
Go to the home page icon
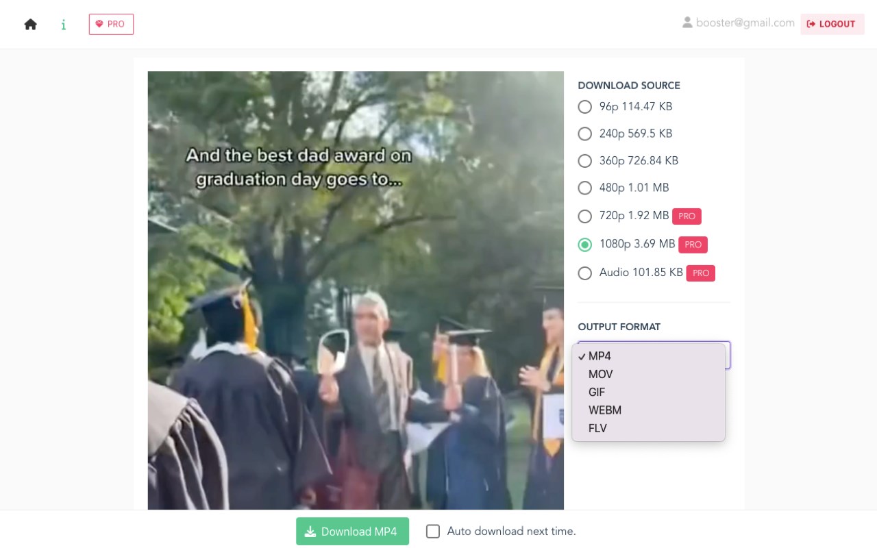point(30,25)
